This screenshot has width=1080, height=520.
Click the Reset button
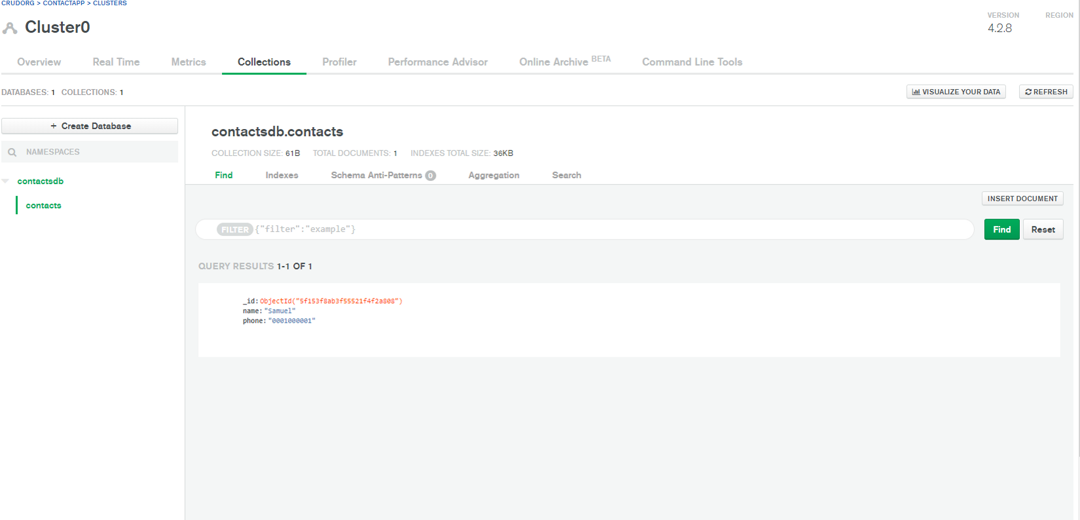(x=1043, y=230)
